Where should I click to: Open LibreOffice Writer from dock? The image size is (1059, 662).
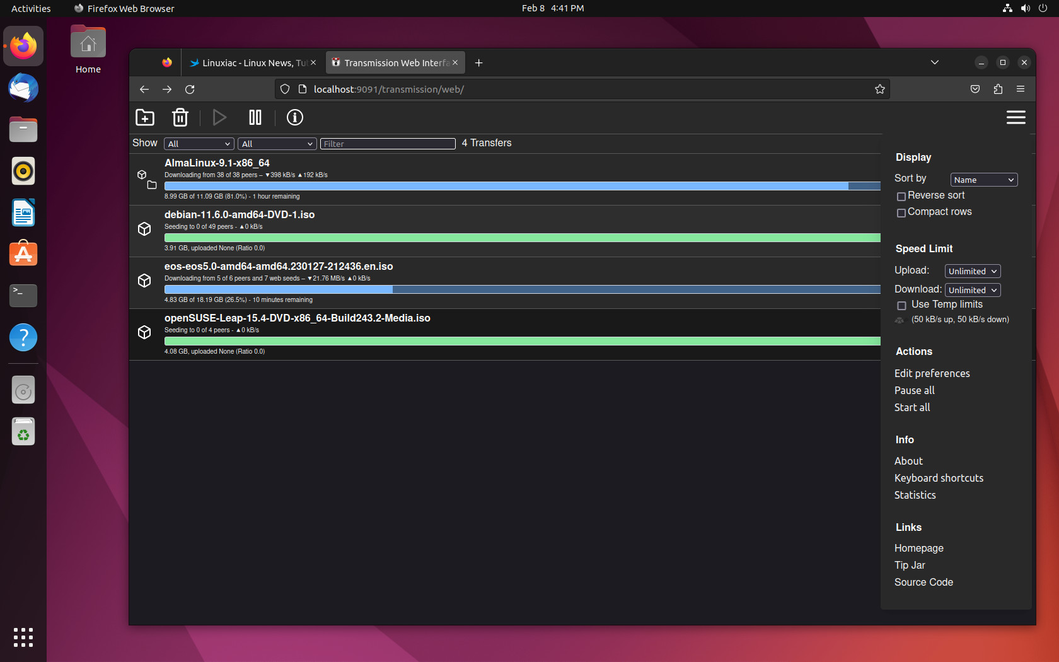[23, 212]
